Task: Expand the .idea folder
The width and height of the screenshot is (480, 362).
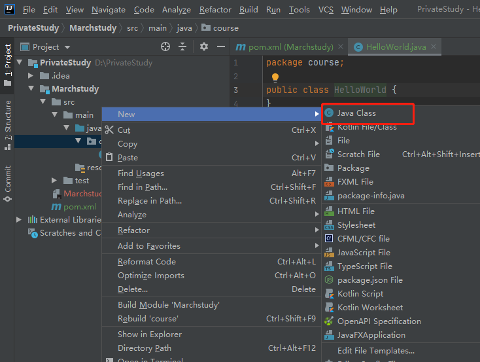Action: (31, 75)
